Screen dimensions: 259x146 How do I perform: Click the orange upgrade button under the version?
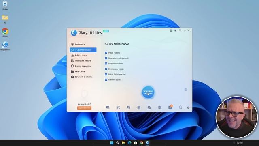click(x=84, y=108)
